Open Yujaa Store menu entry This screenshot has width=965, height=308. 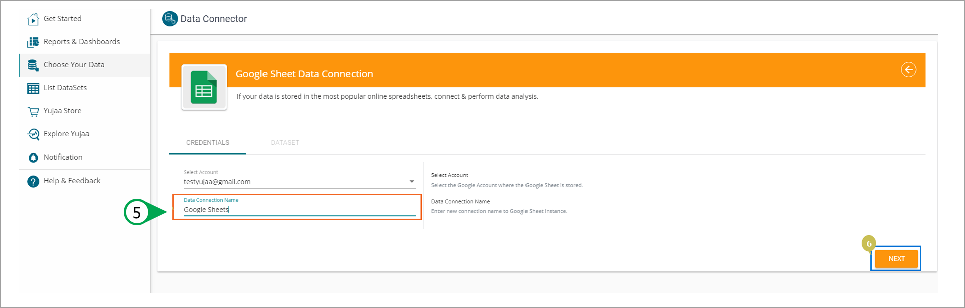point(62,111)
